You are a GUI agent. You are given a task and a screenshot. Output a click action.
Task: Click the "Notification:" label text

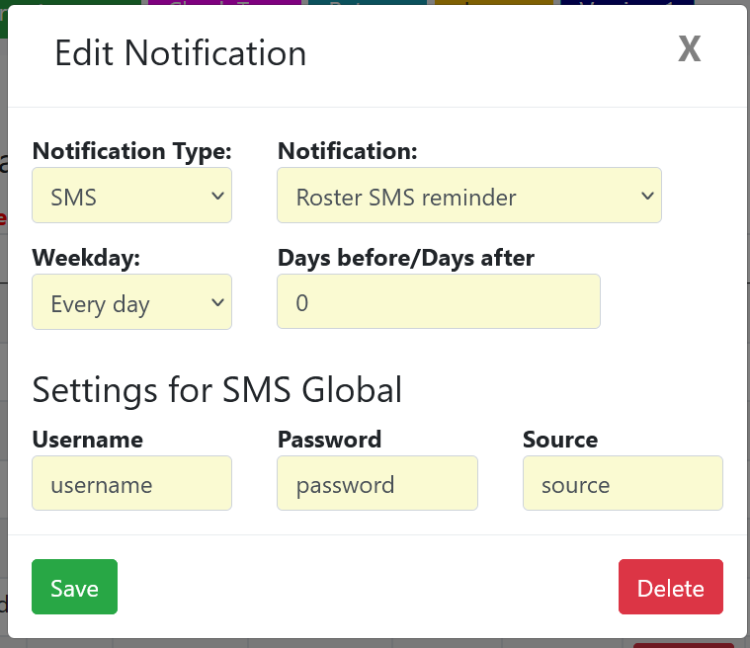point(348,151)
